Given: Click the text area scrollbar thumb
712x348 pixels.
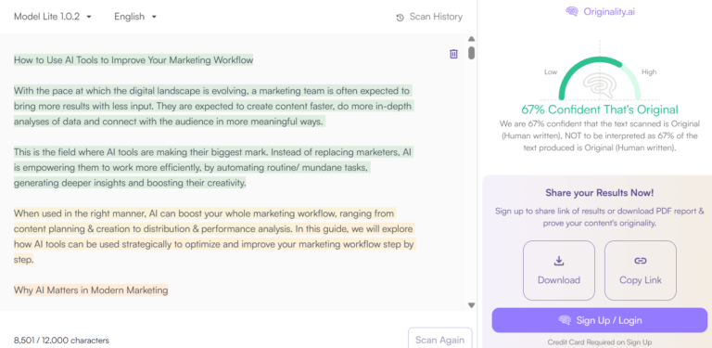Looking at the screenshot, I should (471, 53).
